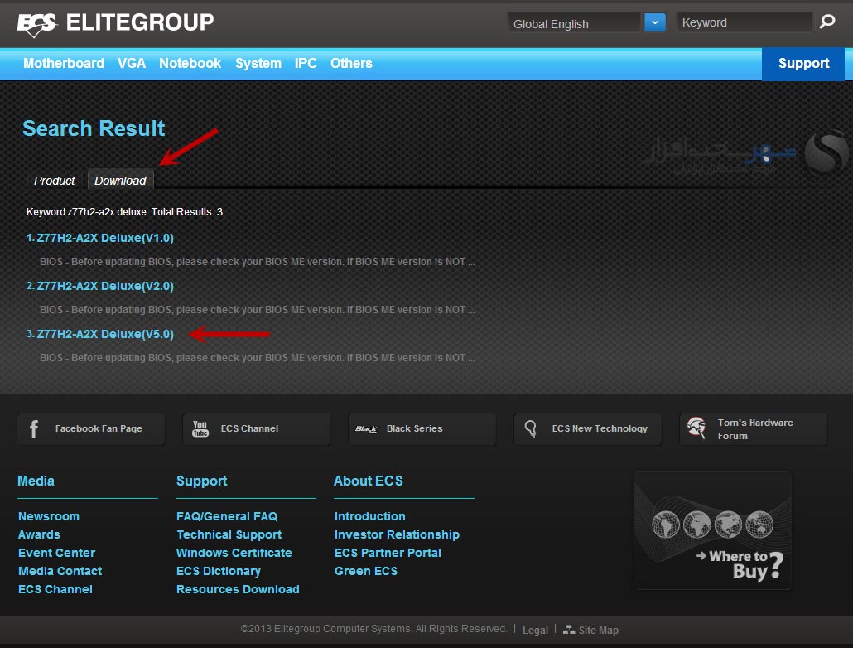Switch to the Product tab
853x648 pixels.
coord(55,181)
